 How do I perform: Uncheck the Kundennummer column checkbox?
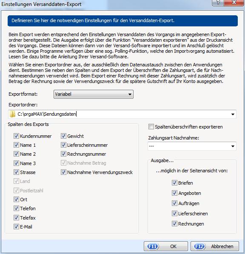click(x=16, y=136)
